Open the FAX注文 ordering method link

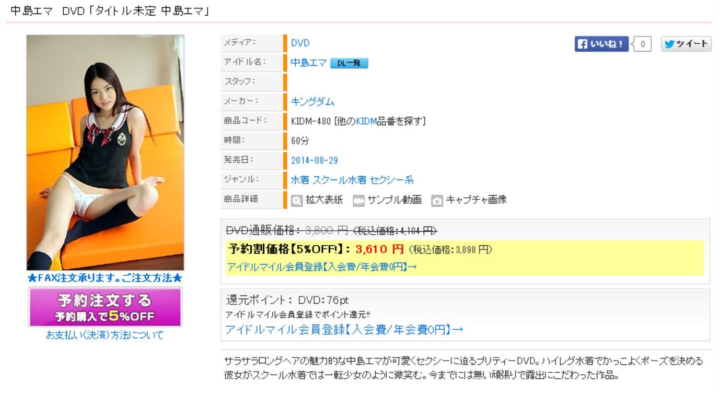(105, 278)
